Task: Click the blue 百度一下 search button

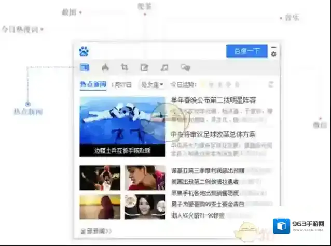Action: [247, 51]
